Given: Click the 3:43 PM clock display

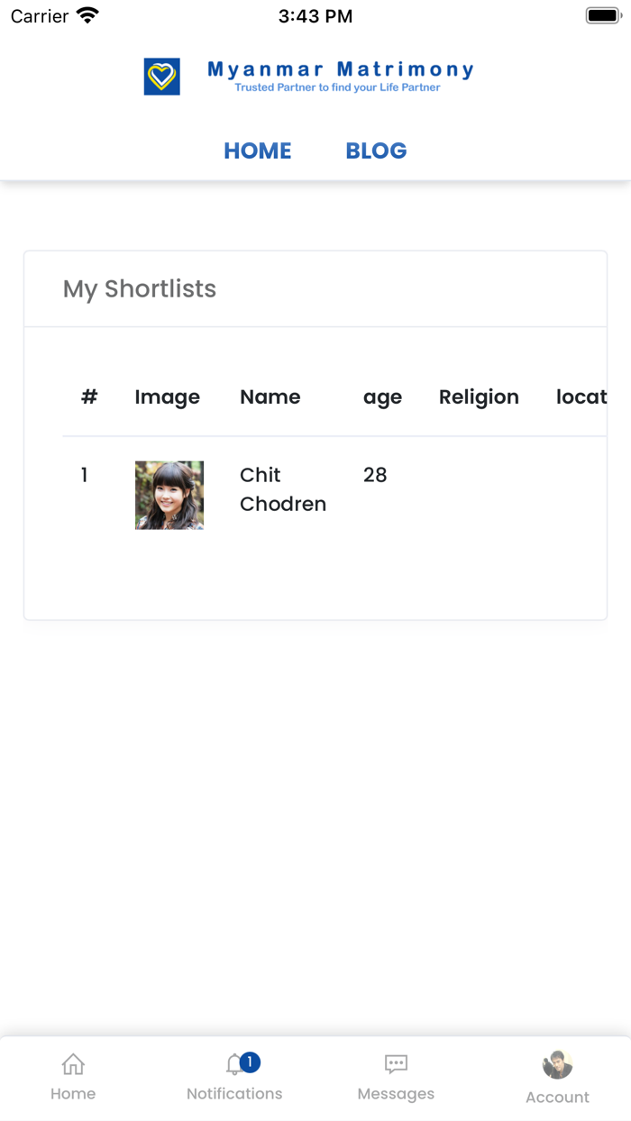Looking at the screenshot, I should pos(315,14).
